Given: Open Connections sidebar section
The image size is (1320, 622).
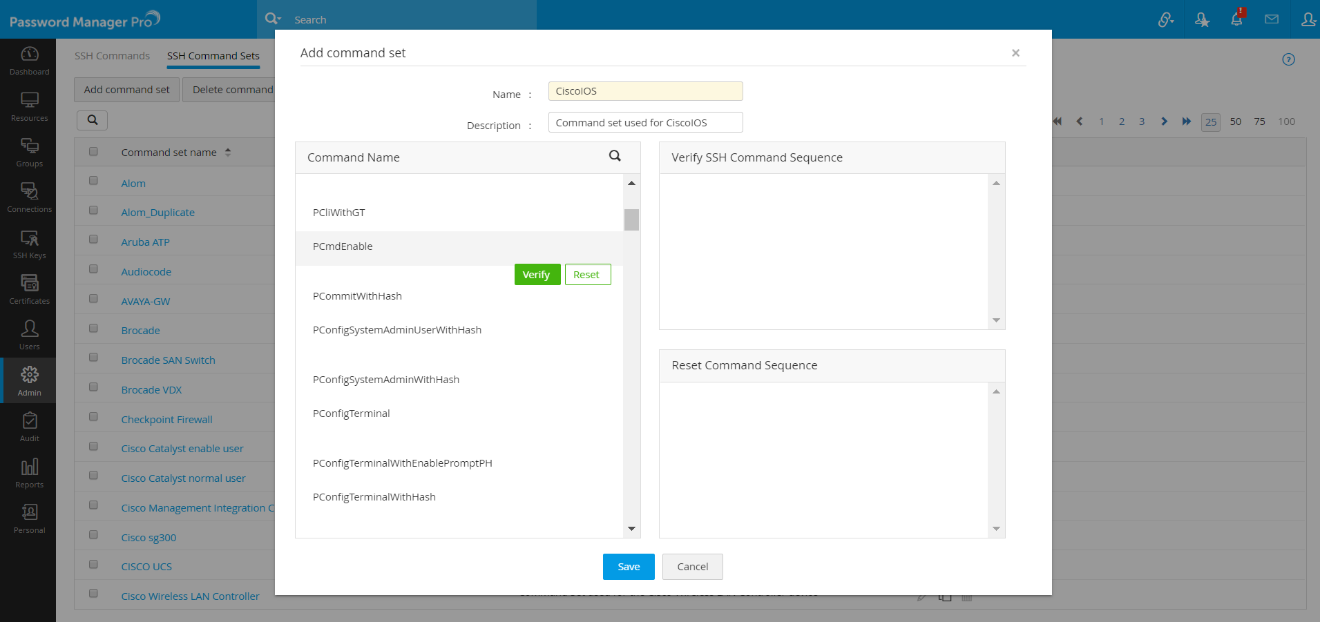Looking at the screenshot, I should 29,198.
